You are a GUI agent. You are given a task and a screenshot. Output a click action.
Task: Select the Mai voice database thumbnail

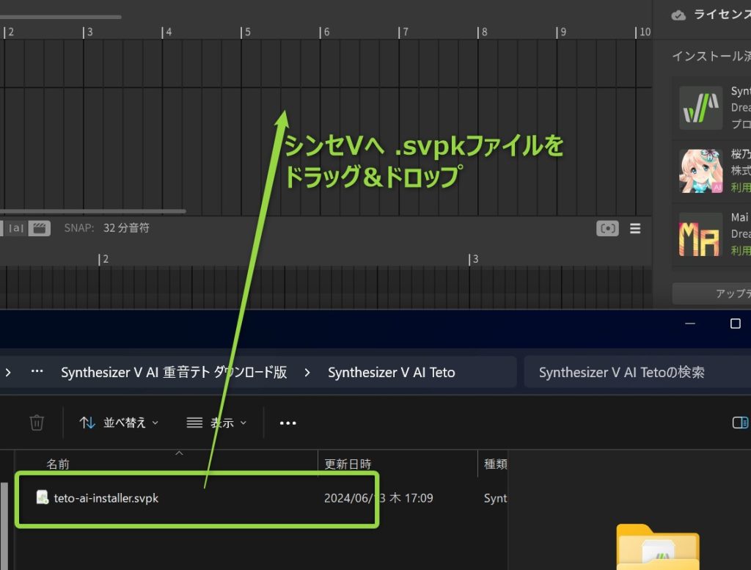pos(700,234)
